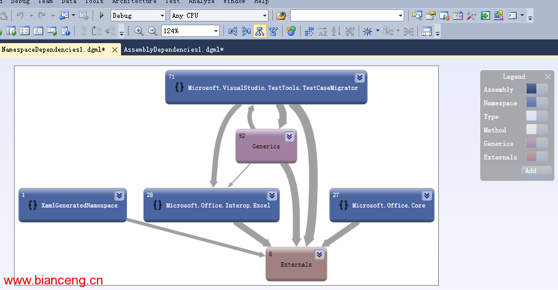Open the starburst analyzer dropdown arrow
Viewport: 558px width, 290px height.
tap(378, 31)
